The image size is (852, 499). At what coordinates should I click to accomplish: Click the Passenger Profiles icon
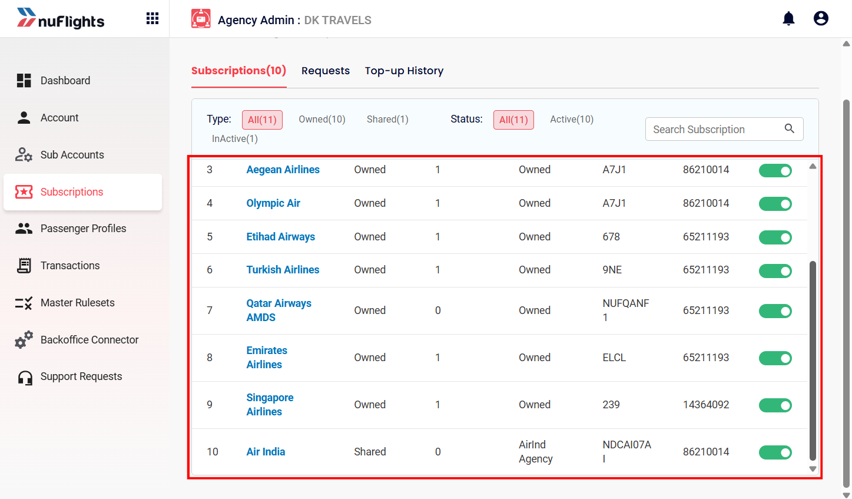tap(24, 229)
